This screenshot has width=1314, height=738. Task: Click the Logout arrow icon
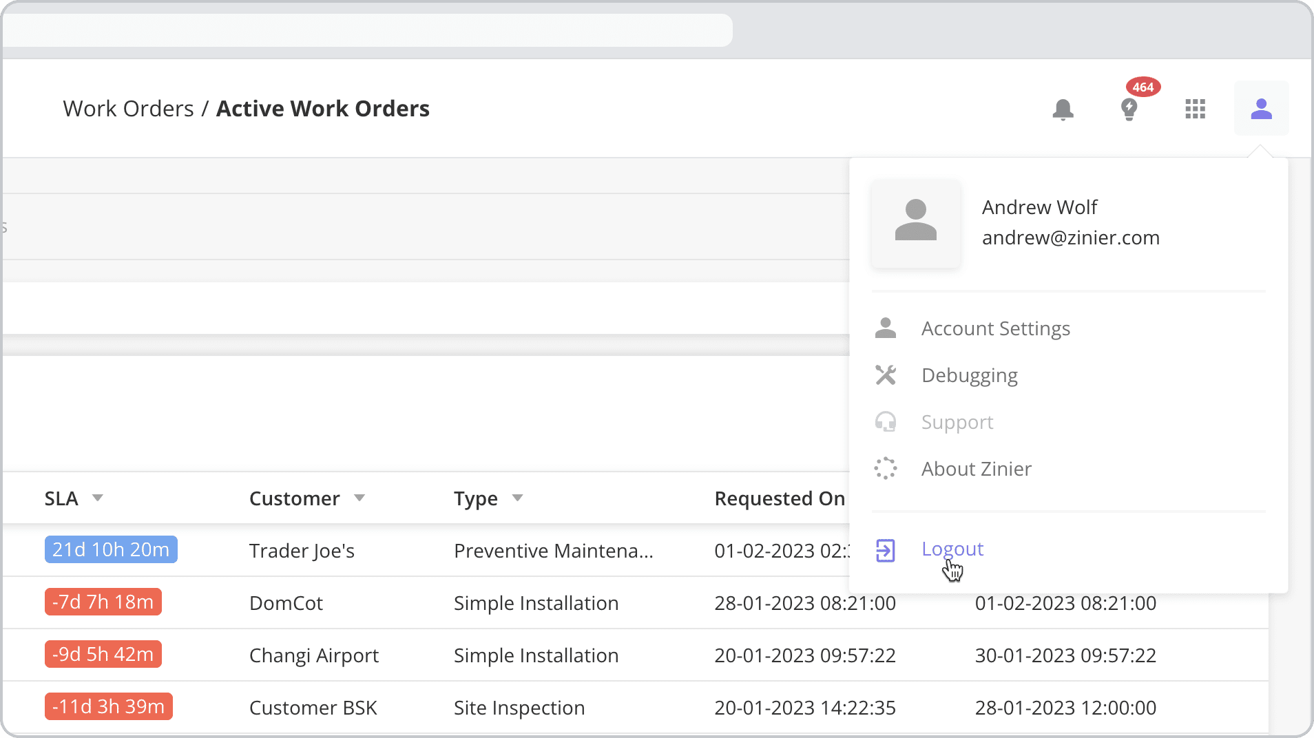point(886,550)
